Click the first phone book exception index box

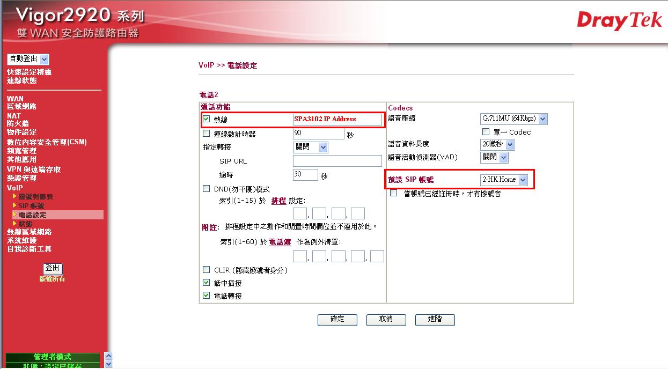[x=300, y=256]
